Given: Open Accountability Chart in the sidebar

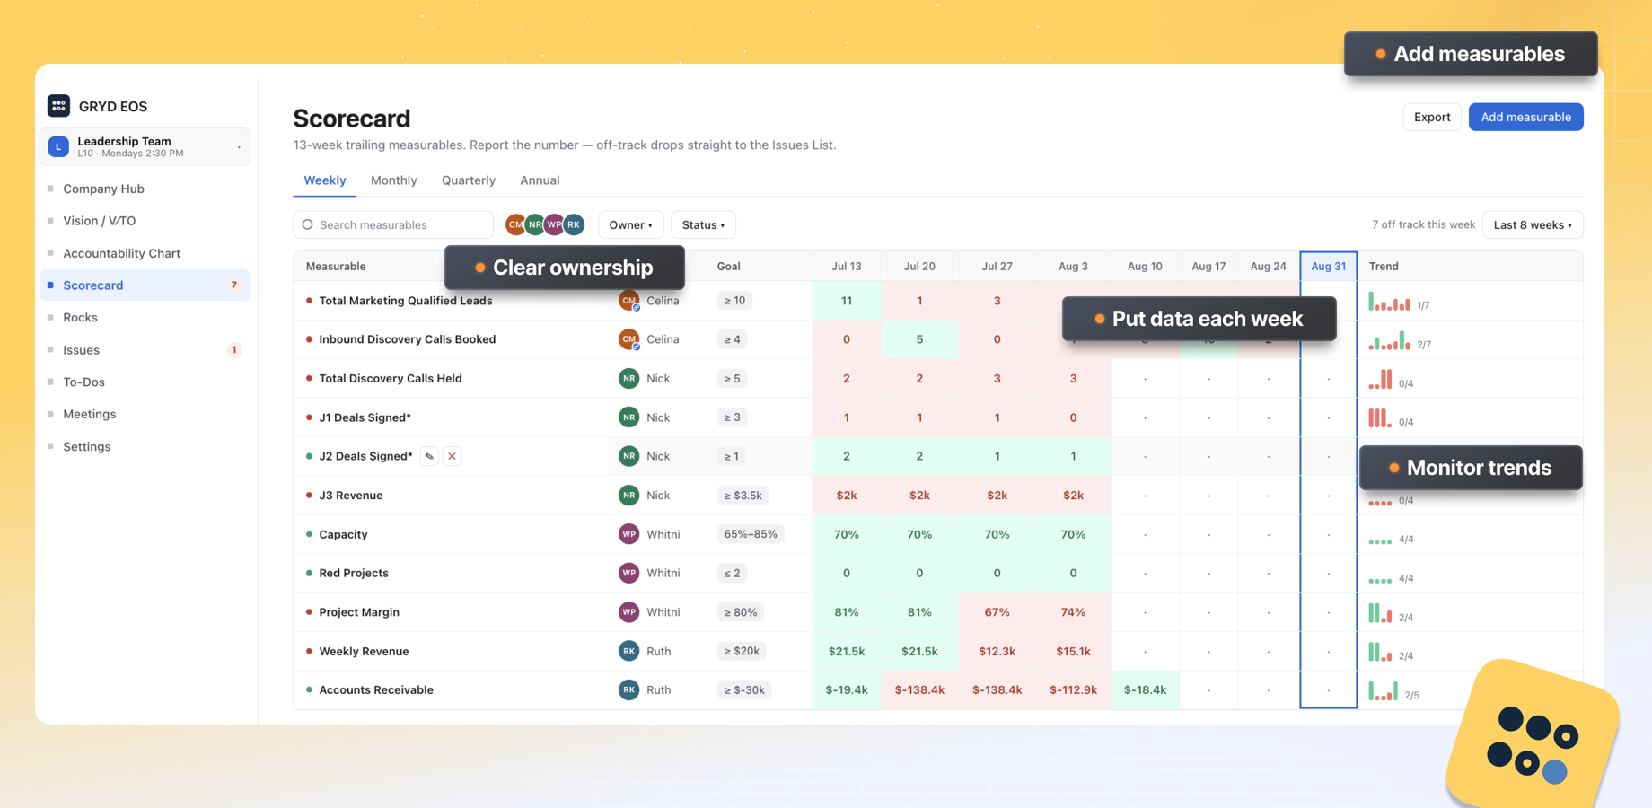Looking at the screenshot, I should [x=145, y=253].
